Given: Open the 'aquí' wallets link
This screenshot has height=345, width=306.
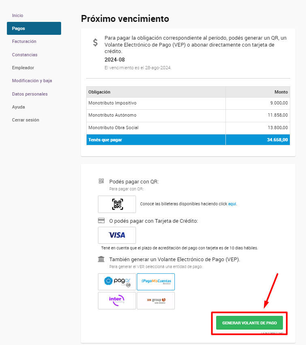Looking at the screenshot, I should (x=232, y=204).
